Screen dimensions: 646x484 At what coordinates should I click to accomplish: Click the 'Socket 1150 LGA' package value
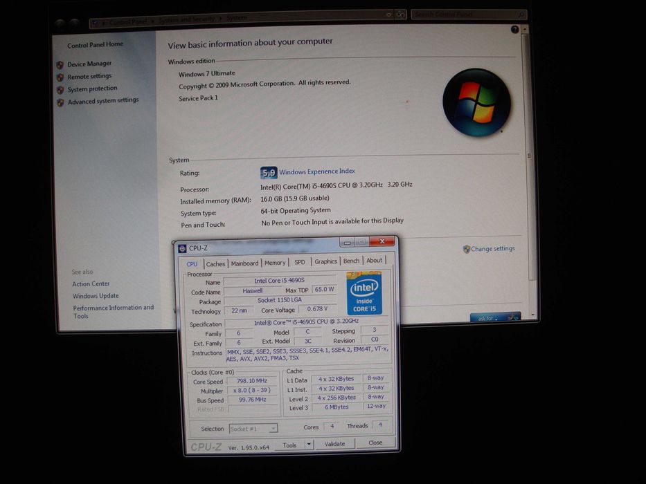280,300
